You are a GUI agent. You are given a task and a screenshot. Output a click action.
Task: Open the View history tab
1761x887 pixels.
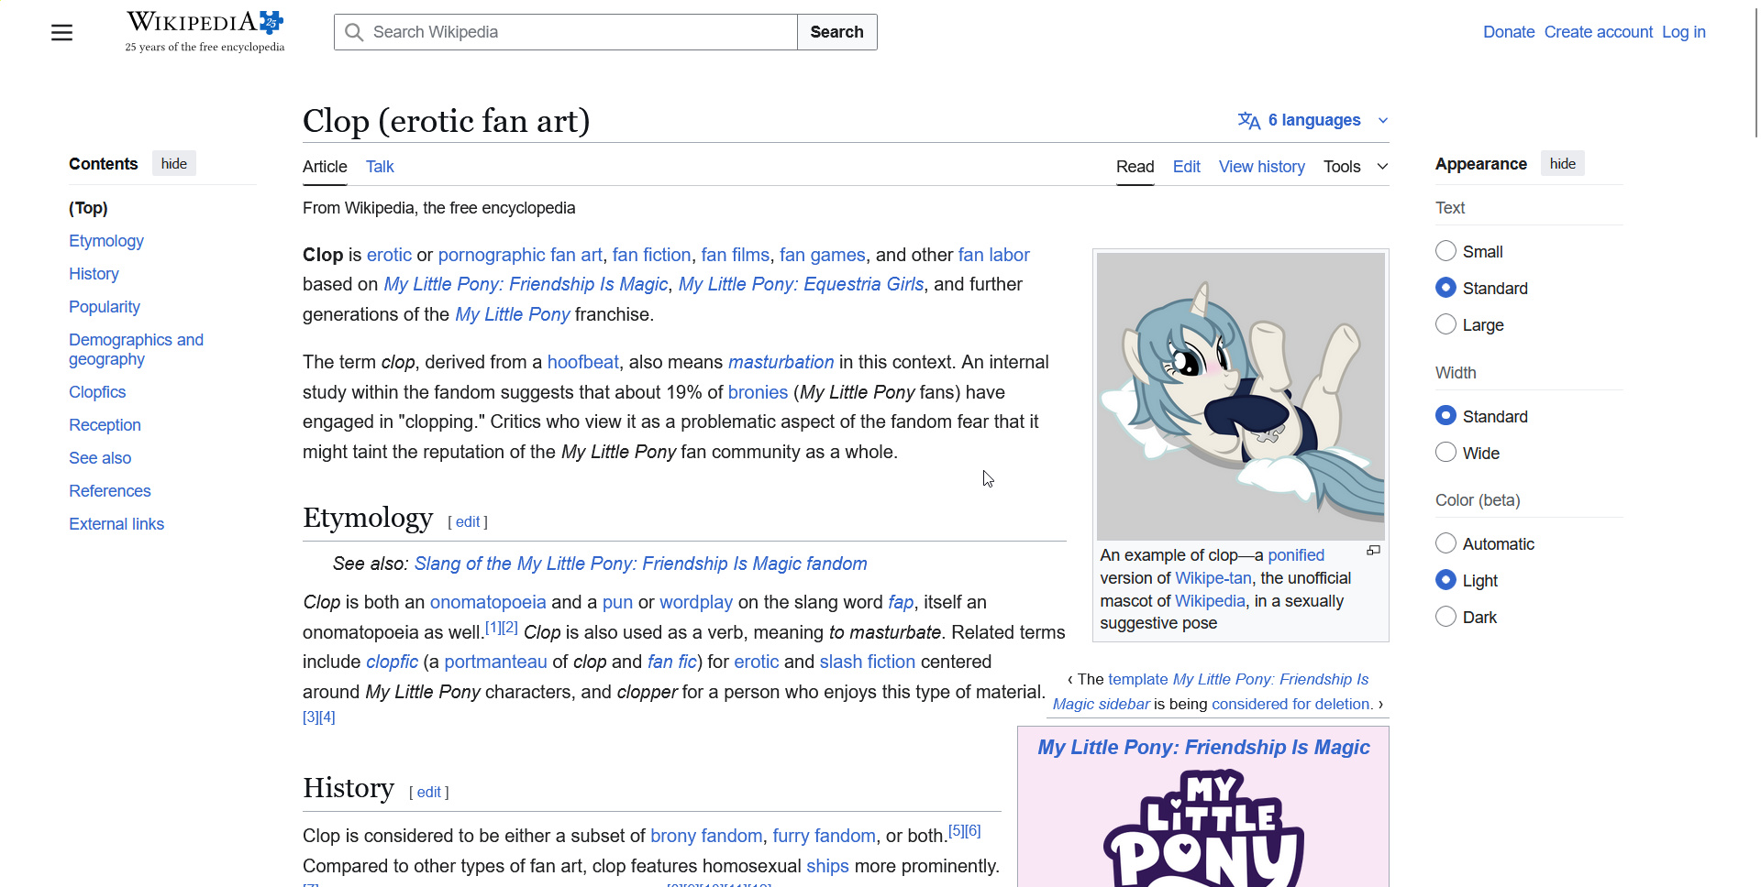pyautogui.click(x=1262, y=167)
